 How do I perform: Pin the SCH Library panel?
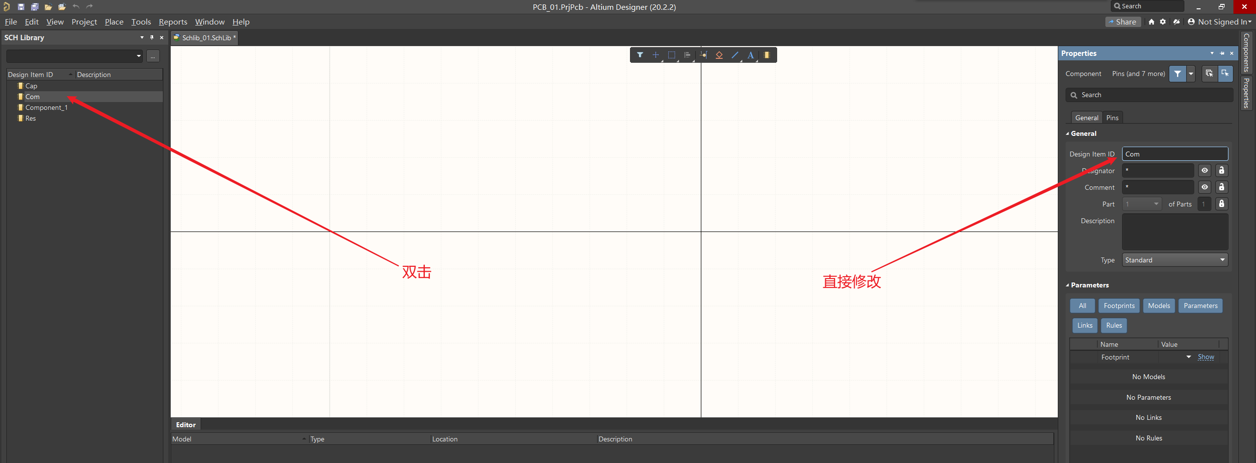[152, 37]
